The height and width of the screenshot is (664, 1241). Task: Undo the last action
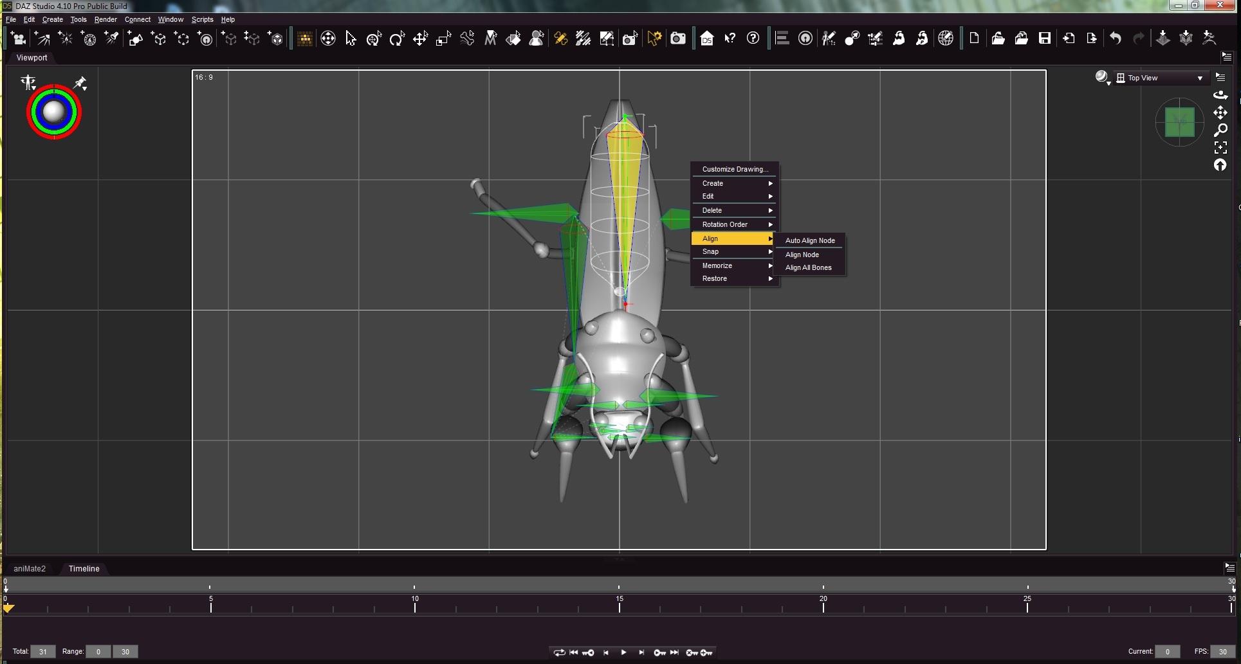pos(1116,39)
